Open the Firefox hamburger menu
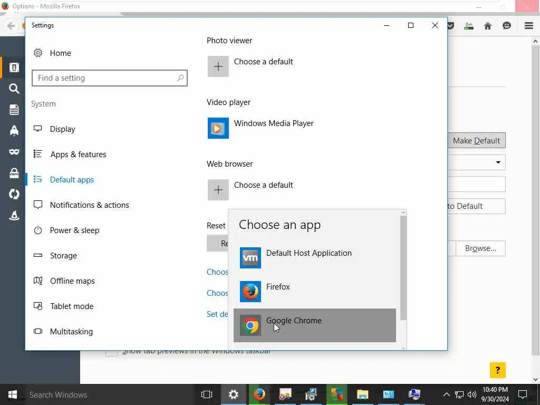540x405 pixels. point(529,26)
